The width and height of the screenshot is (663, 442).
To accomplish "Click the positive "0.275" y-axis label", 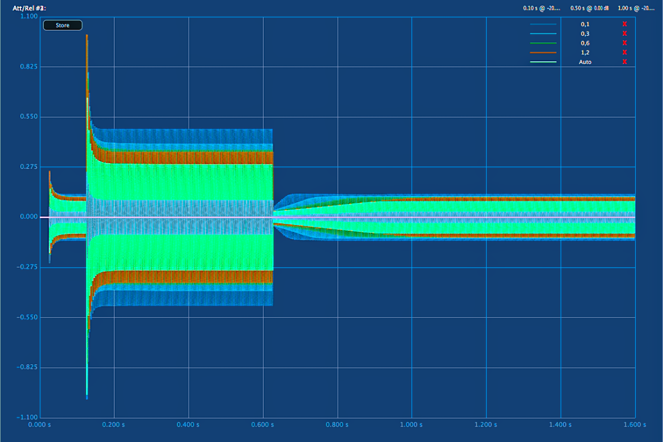I will [x=29, y=167].
